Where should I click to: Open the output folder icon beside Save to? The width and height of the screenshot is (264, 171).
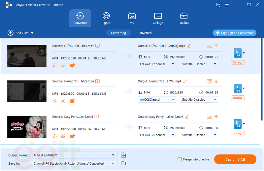[124, 163]
